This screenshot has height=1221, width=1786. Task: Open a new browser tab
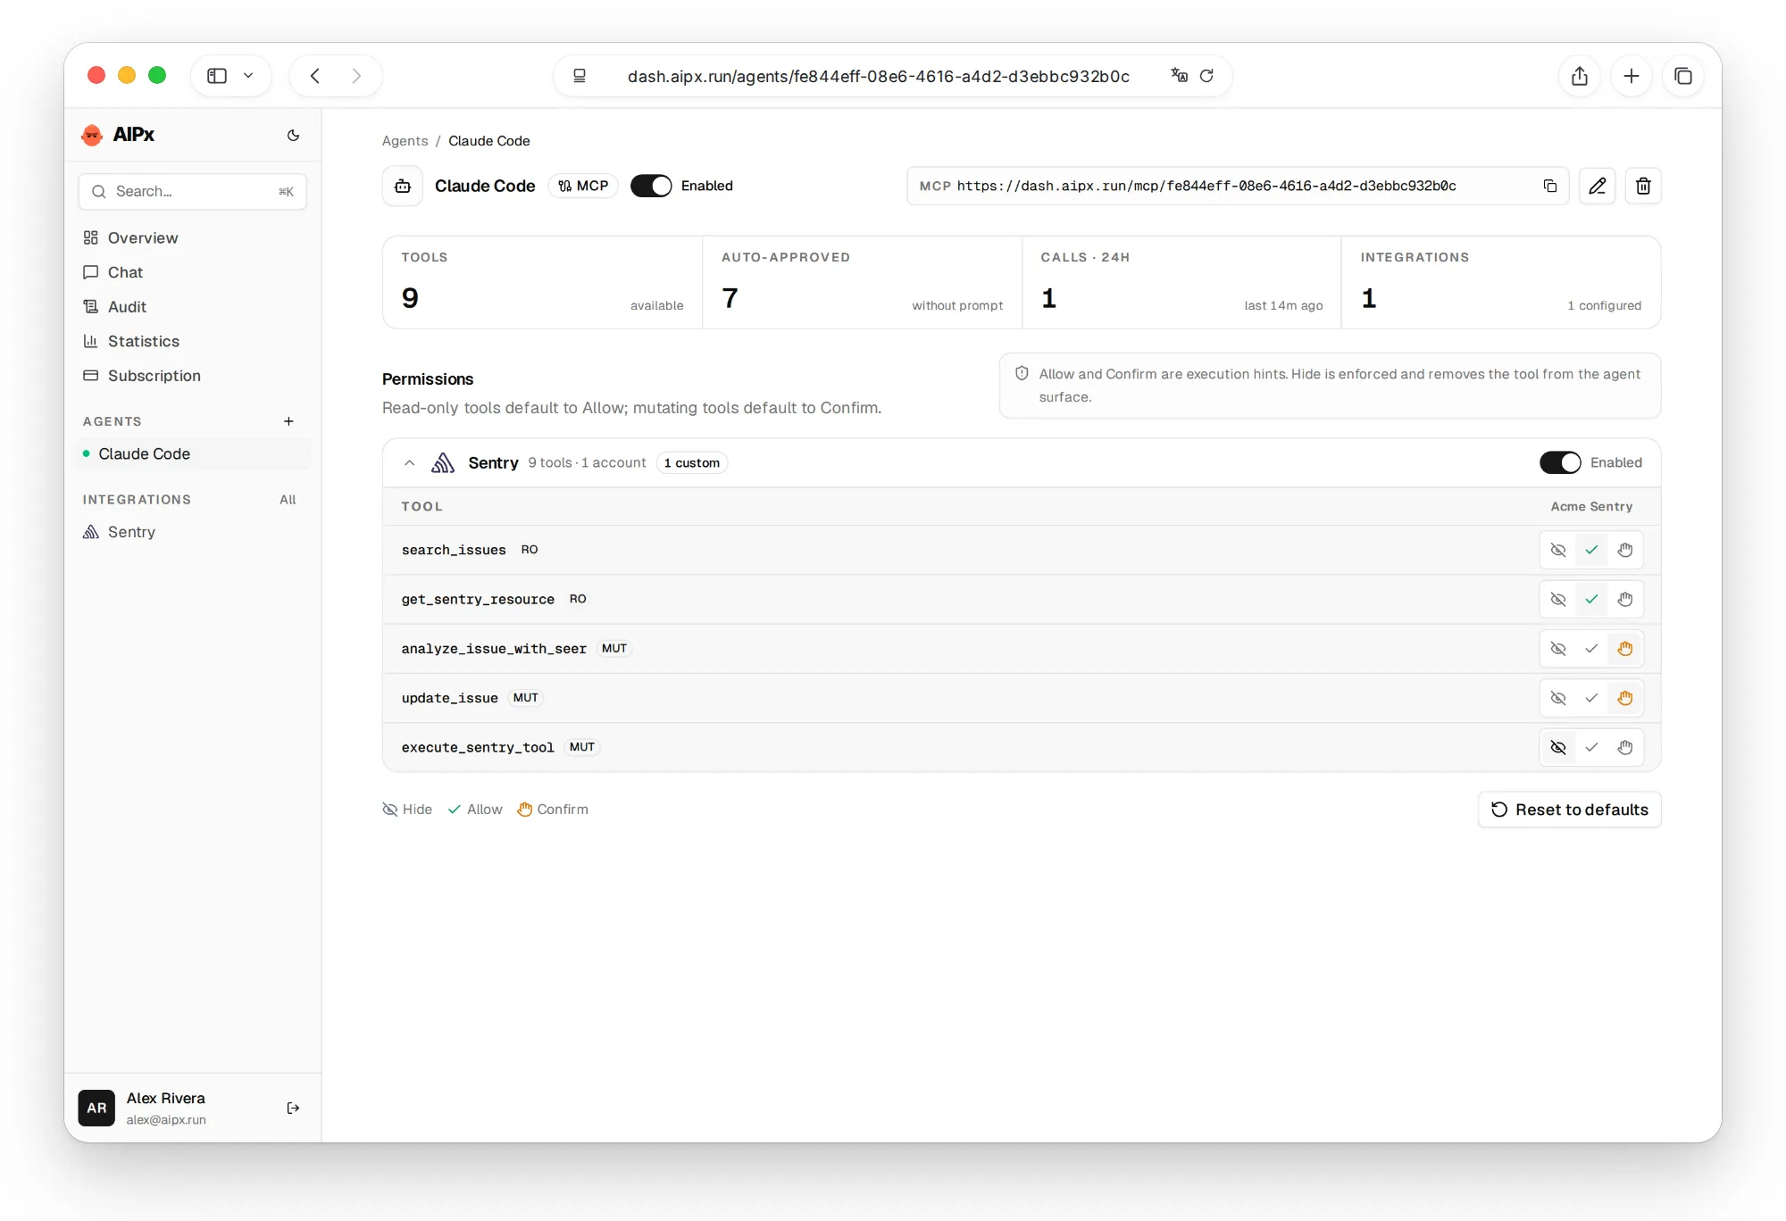1632,76
